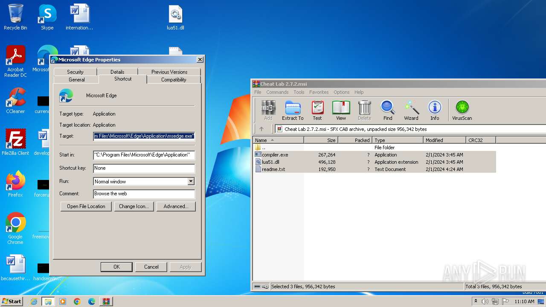Sort by the Type column header
Viewport: 546px width, 307px height.
[x=398, y=140]
